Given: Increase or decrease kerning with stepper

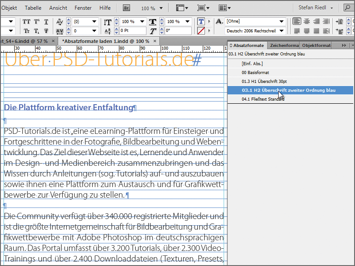Looking at the screenshot, I should (69, 22).
